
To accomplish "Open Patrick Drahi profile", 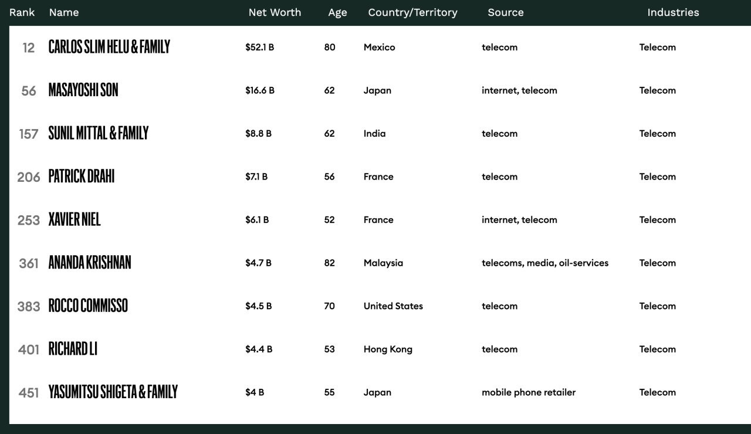I will [x=82, y=176].
